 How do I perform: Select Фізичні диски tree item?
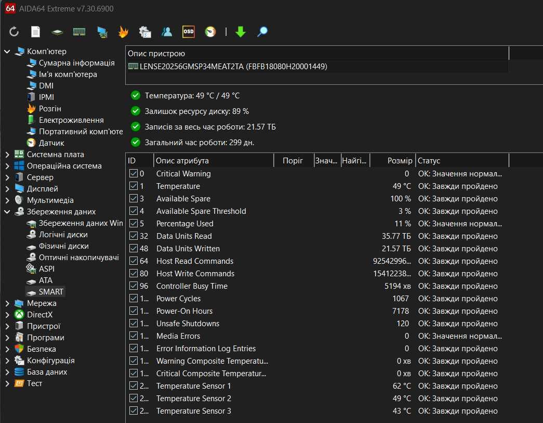(63, 246)
